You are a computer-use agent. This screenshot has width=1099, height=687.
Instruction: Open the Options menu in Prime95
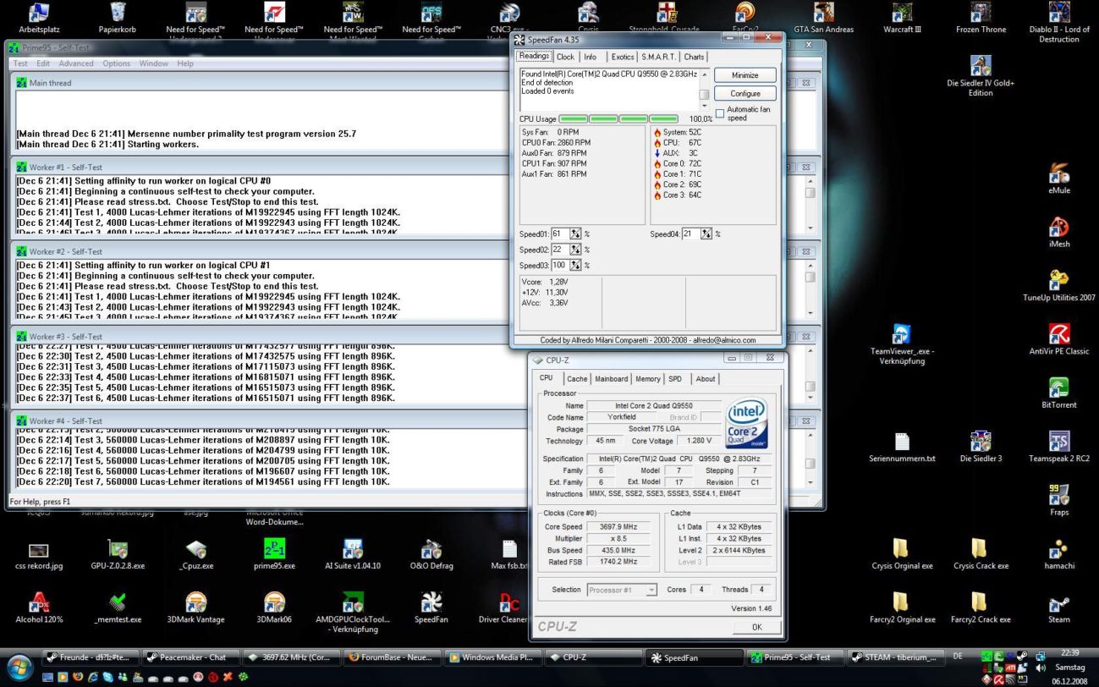(117, 63)
